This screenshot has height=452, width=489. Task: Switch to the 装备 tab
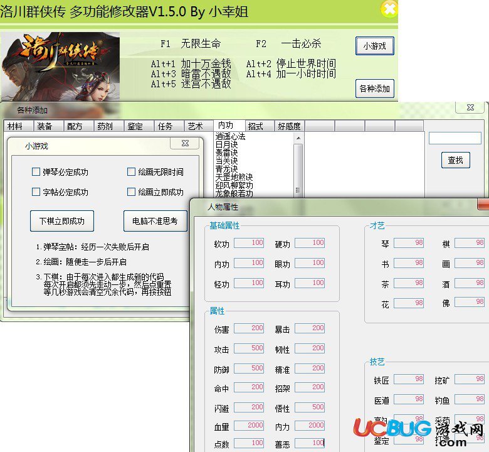pyautogui.click(x=48, y=126)
